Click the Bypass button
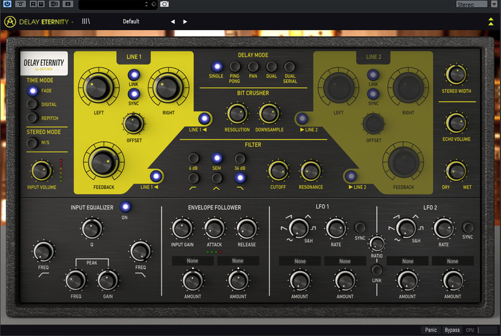Screen dimensions: 501x336 (x=452, y=330)
